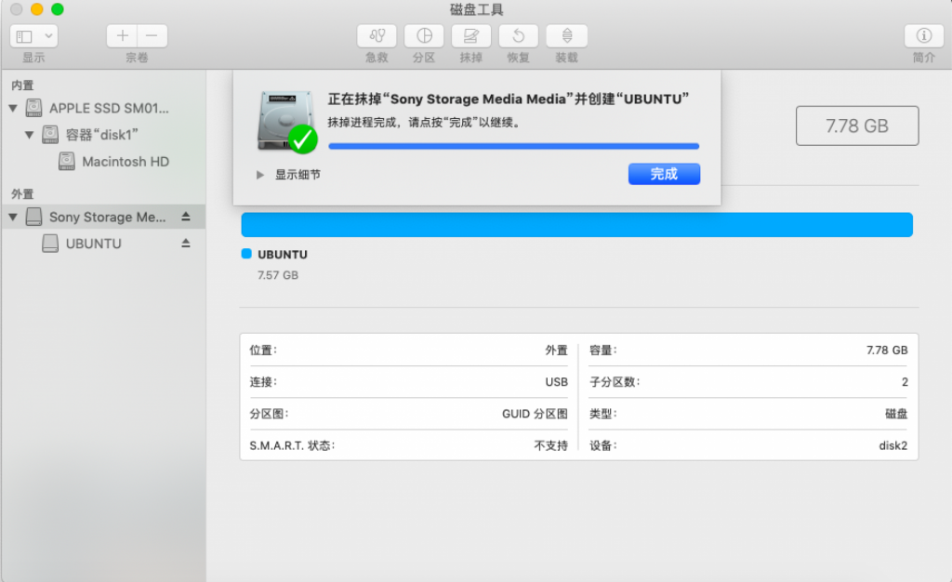Collapse the 容器 disk1 container
This screenshot has height=582, width=952.
[30, 135]
